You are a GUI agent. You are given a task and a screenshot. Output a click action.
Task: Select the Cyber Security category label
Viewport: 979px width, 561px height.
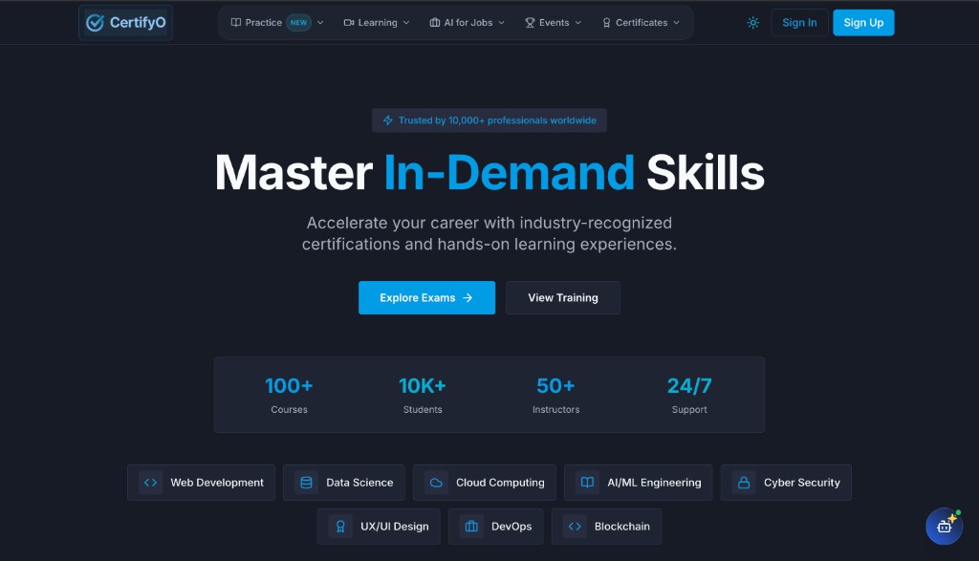pyautogui.click(x=802, y=483)
